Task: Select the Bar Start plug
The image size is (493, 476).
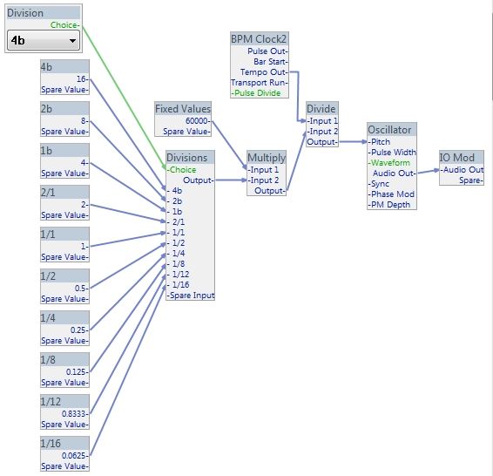Action: click(x=271, y=61)
